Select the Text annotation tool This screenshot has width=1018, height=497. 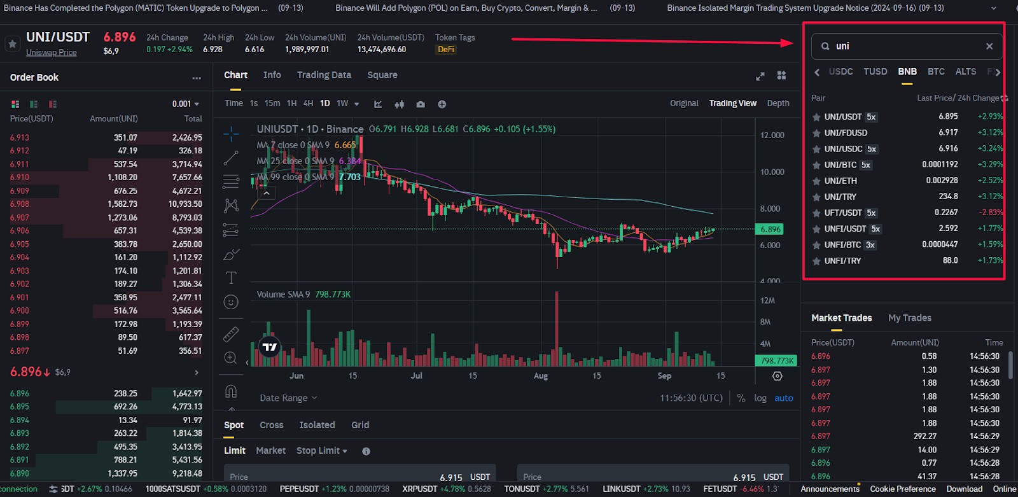point(231,277)
